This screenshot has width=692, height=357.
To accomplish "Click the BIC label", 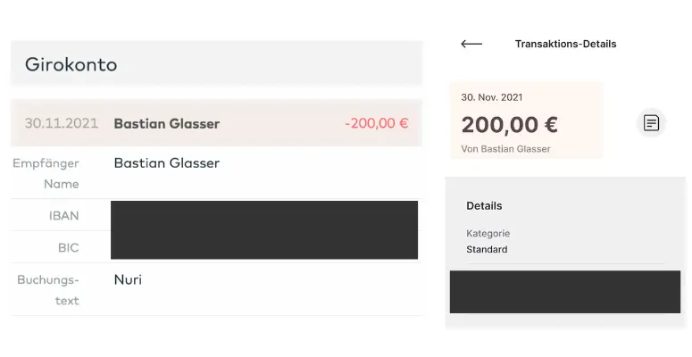I will tap(67, 245).
